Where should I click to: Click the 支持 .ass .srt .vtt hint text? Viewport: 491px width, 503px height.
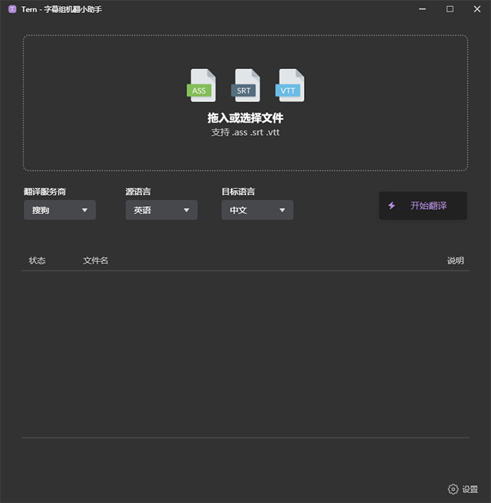(x=245, y=132)
